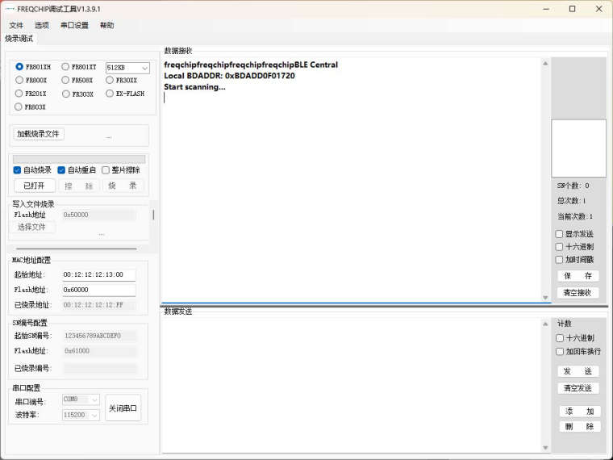This screenshot has height=460, width=613.
Task: Expand the 串口端号 COM8 dropdown
Action: [x=81, y=399]
